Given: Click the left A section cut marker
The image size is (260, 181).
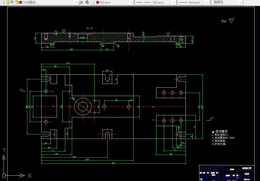Looking at the screenshot, I should tap(23, 90).
